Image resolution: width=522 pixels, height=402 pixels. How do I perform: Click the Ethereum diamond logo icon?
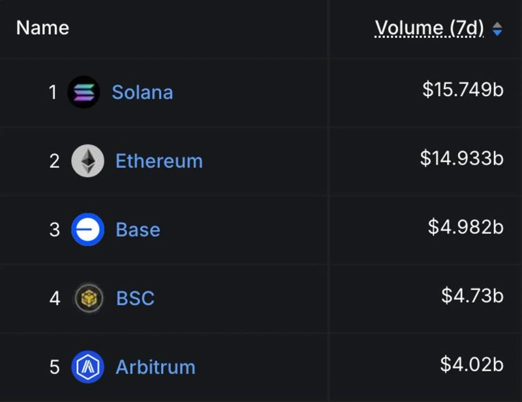[87, 161]
